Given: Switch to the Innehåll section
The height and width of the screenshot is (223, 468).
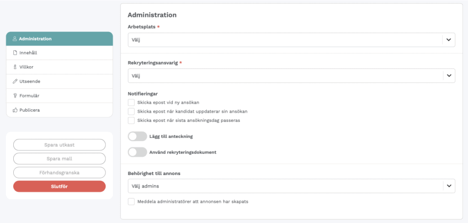Looking at the screenshot, I should [x=59, y=53].
